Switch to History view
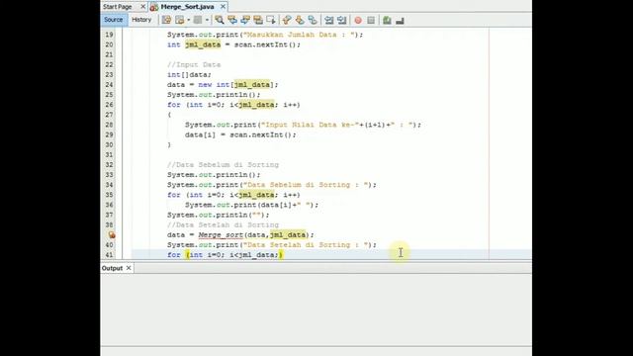The width and height of the screenshot is (633, 356). click(x=141, y=20)
